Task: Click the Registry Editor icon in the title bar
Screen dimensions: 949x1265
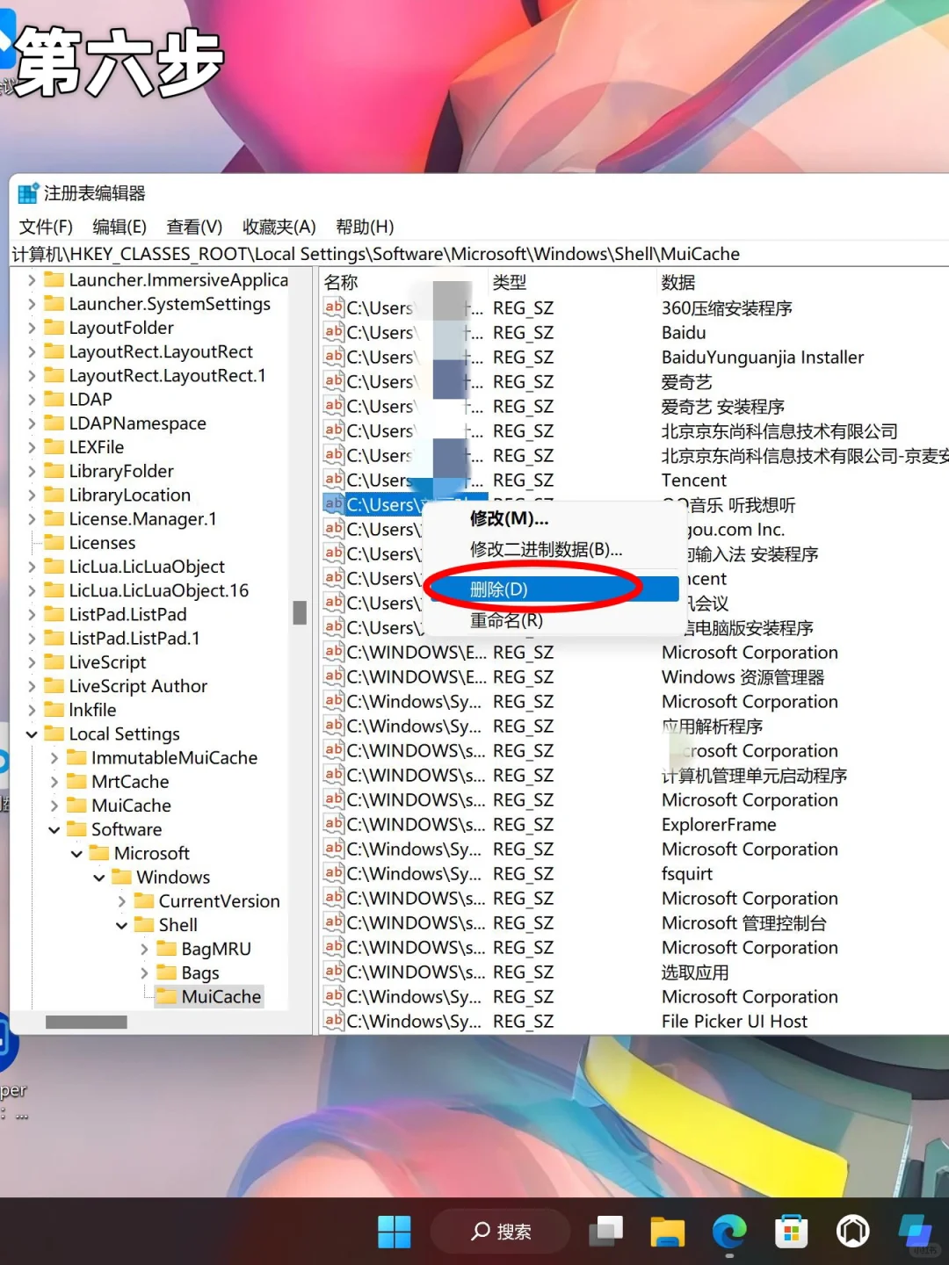Action: click(x=29, y=193)
